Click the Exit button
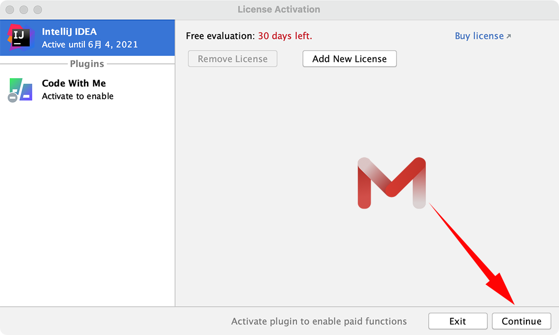The width and height of the screenshot is (559, 335). [x=458, y=321]
